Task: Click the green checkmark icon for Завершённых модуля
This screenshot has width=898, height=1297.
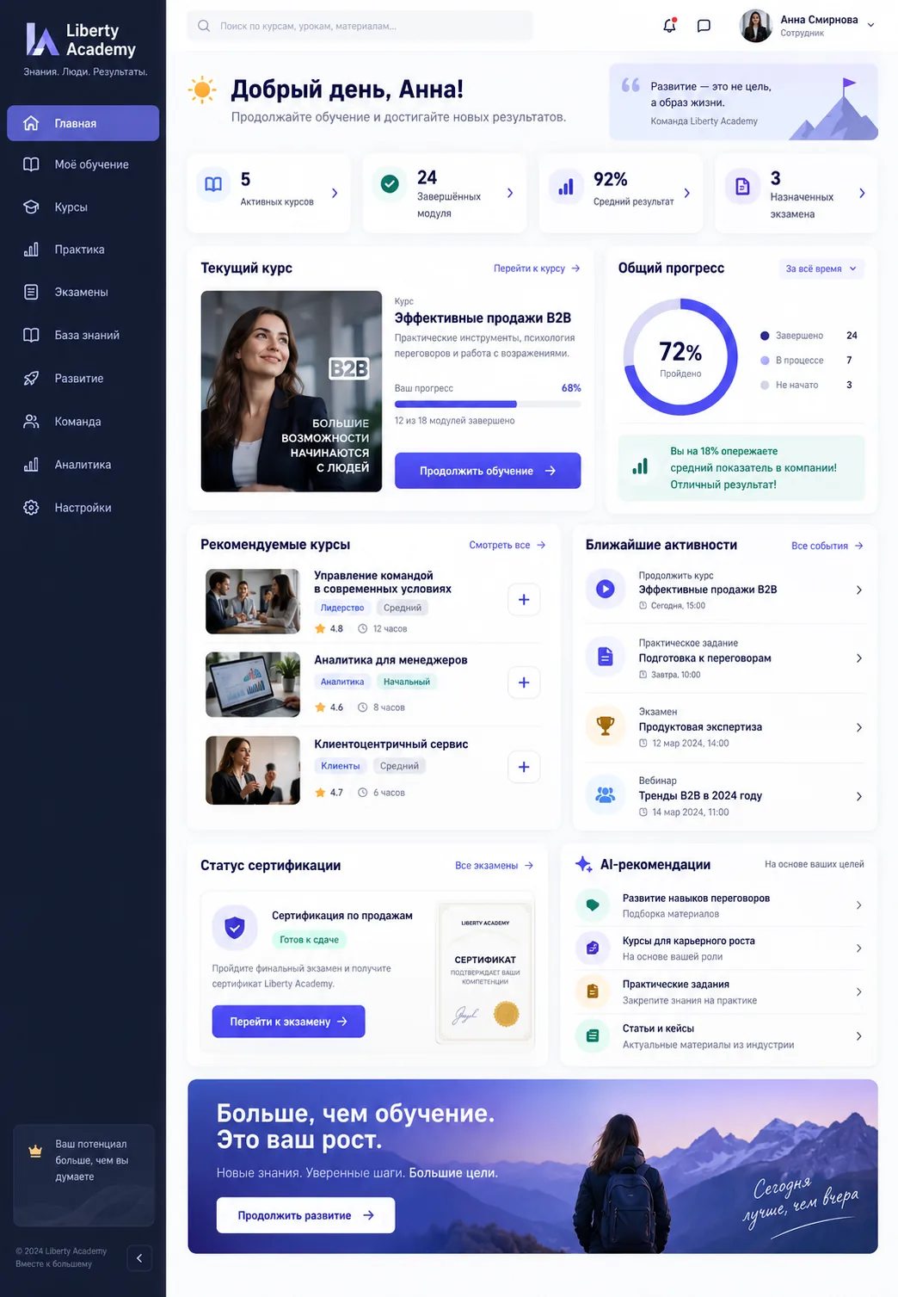Action: pos(390,183)
